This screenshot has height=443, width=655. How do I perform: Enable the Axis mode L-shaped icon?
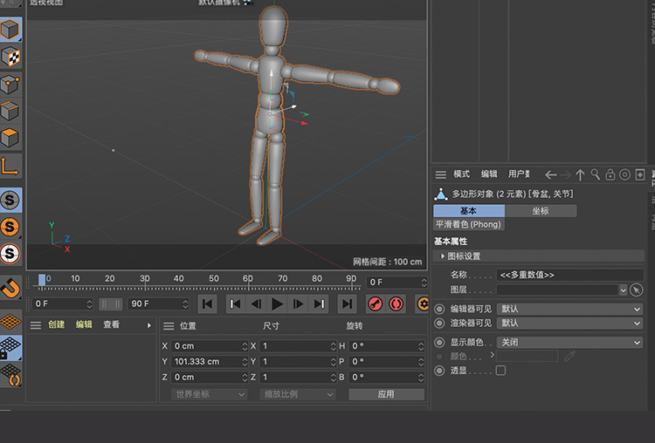[x=10, y=166]
